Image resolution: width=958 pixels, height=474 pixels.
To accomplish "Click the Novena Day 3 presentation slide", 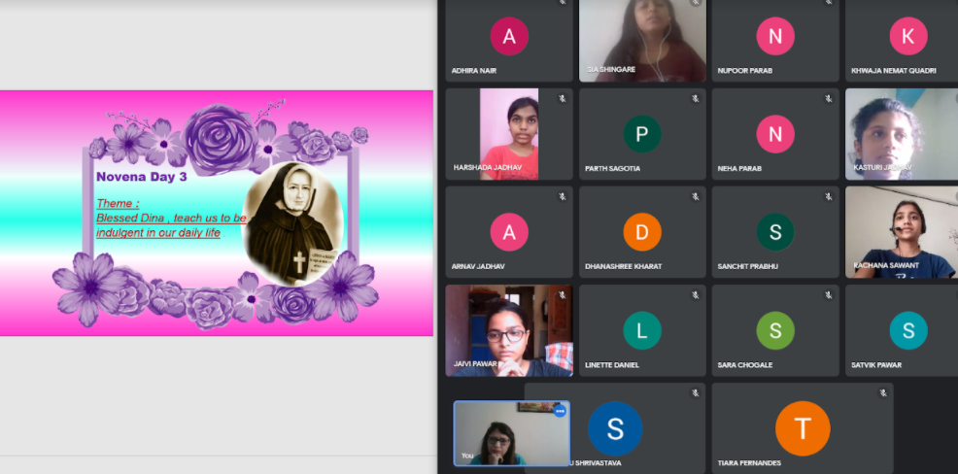I will coord(216,213).
